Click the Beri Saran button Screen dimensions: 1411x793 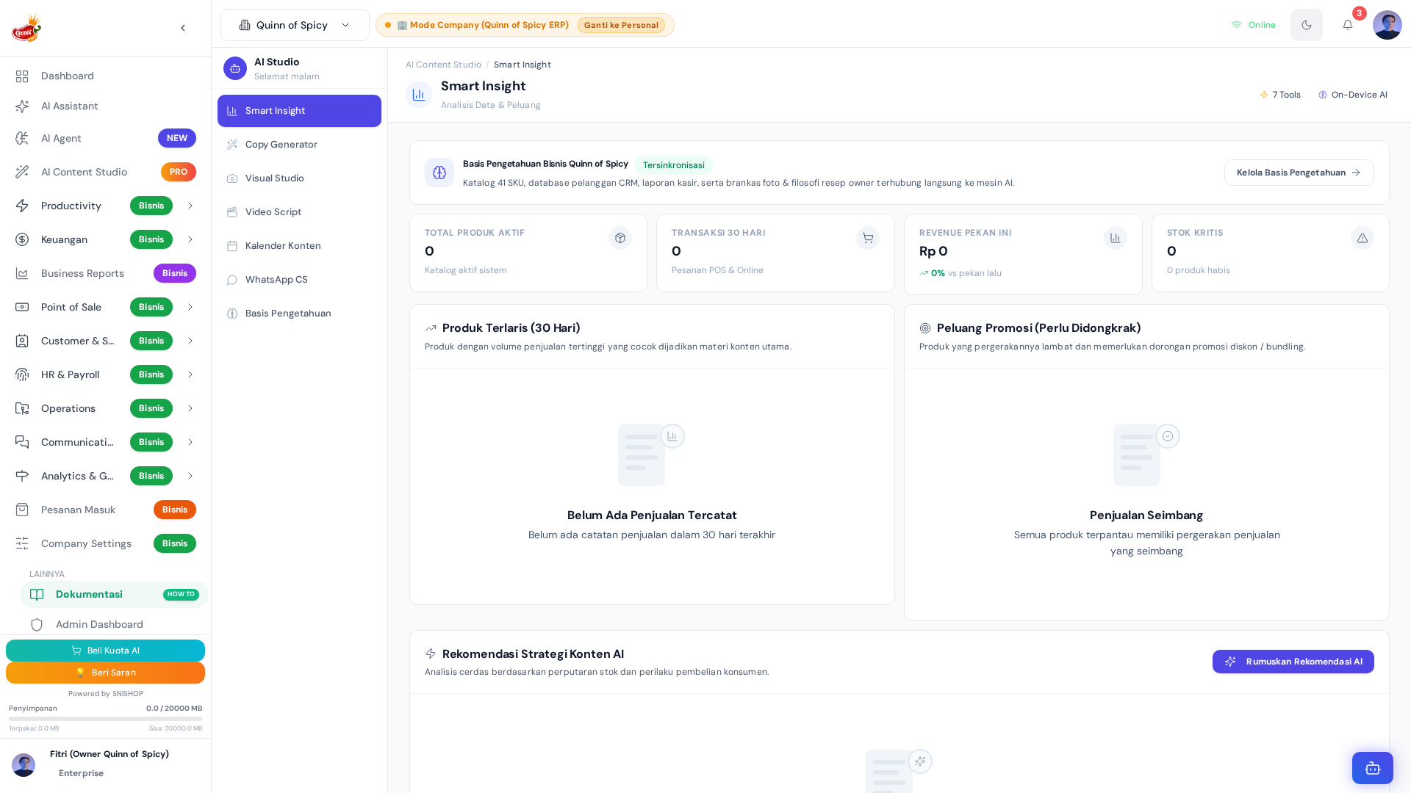point(105,673)
